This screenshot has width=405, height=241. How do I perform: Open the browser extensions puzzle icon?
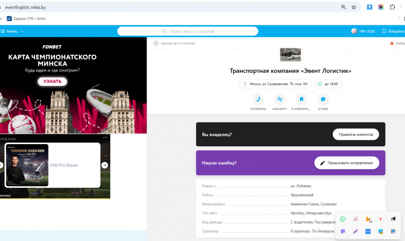pos(392,7)
